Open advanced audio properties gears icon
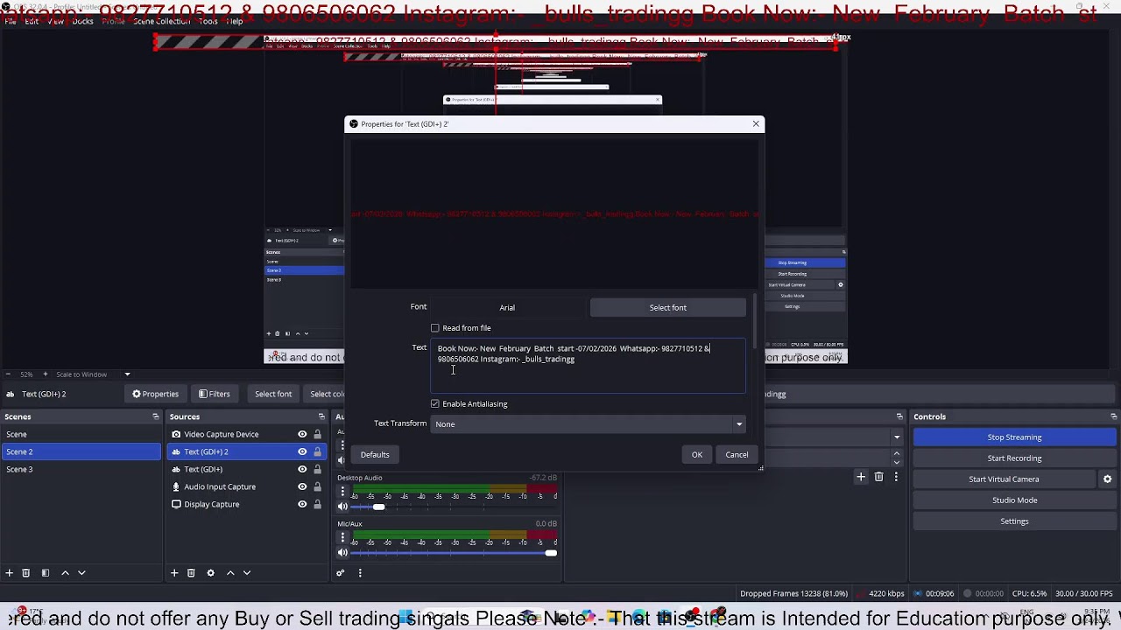The width and height of the screenshot is (1121, 630). click(341, 573)
